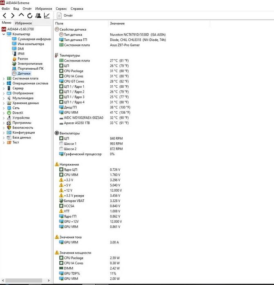Click the Конфигурация icon in tree
Image resolution: width=274 pixels, height=285 pixels.
[9, 133]
